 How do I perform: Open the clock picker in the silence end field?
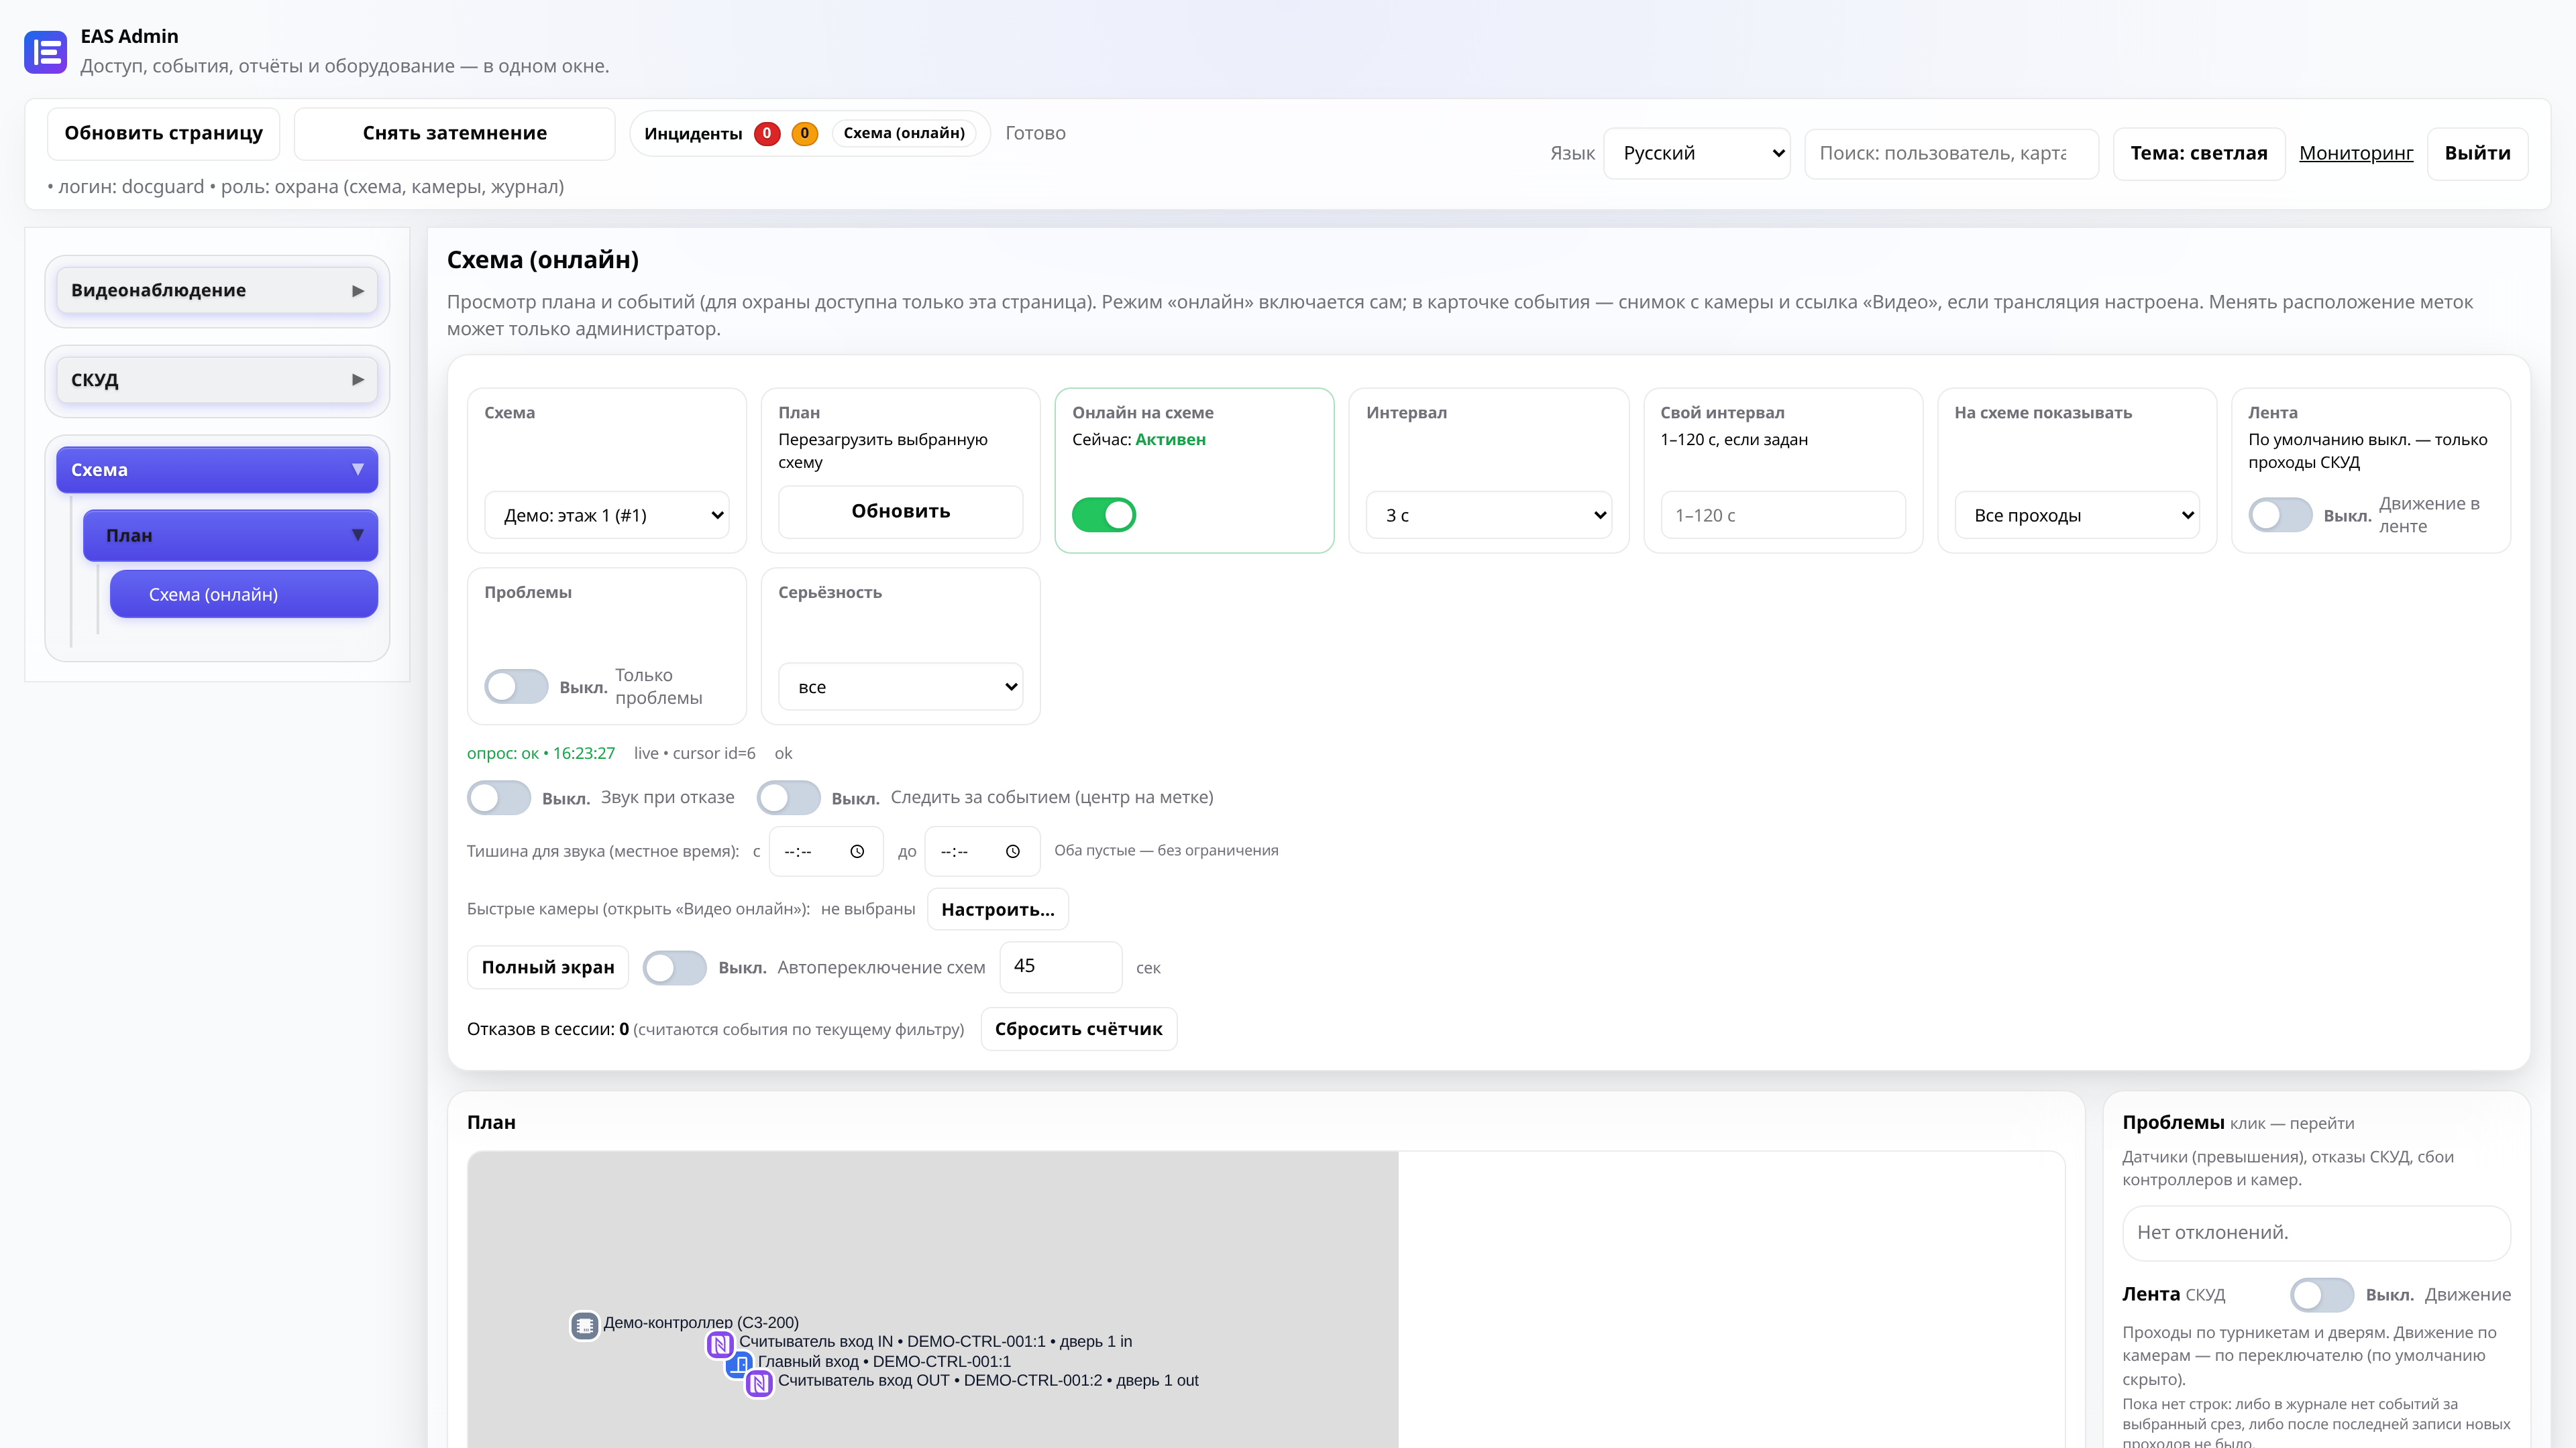click(x=1013, y=851)
